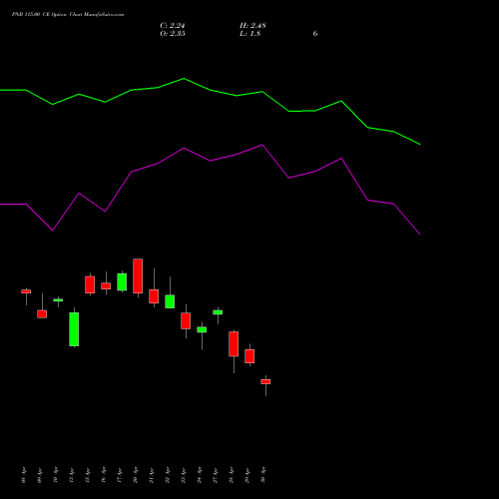This screenshot has width=499, height=499.
Task: Click the number '6' beside the low value
Action: [315, 34]
